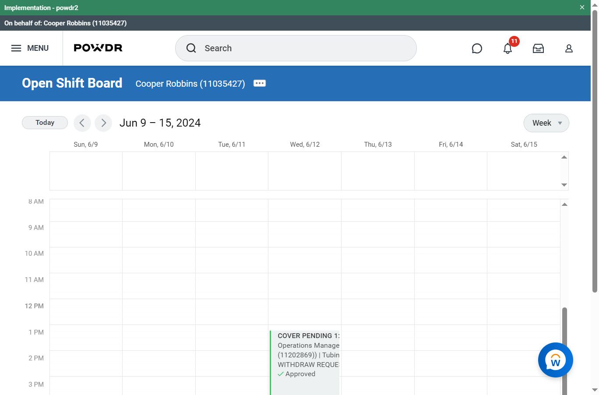Close the Implementation banner with X
The height and width of the screenshot is (395, 599).
pyautogui.click(x=582, y=7)
